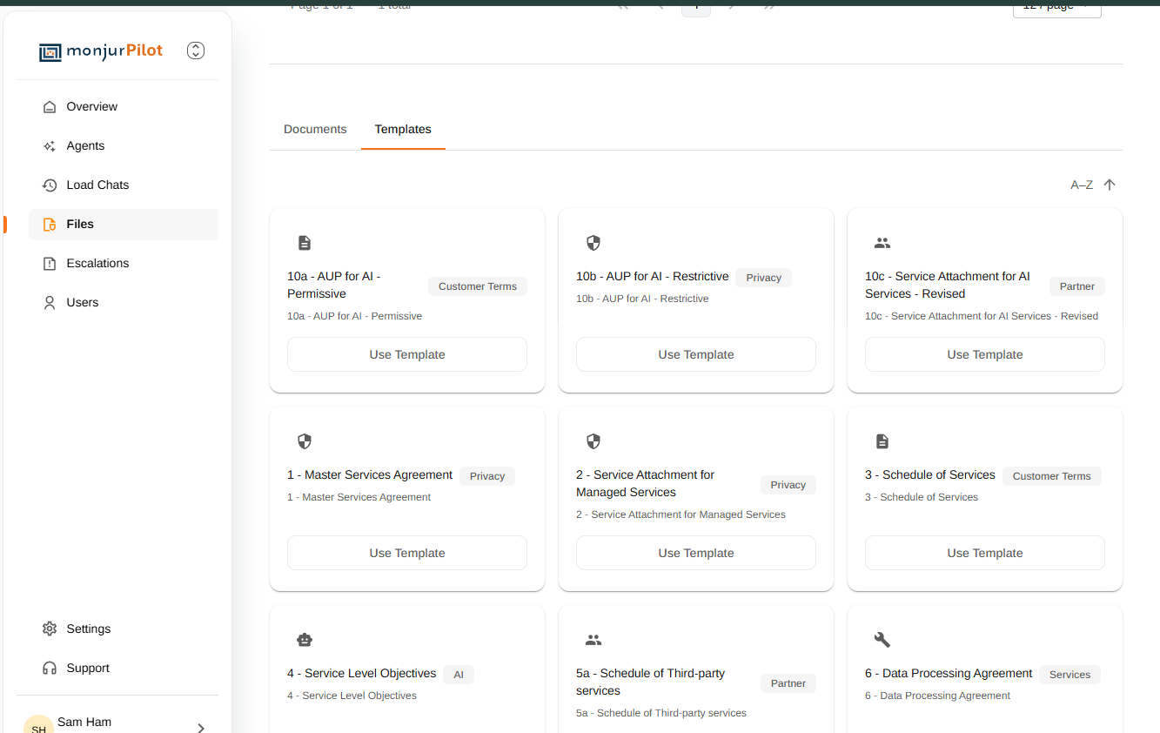Click the Services tag on Data Processing Agreement
Screen dimensions: 1160x733
point(1070,675)
